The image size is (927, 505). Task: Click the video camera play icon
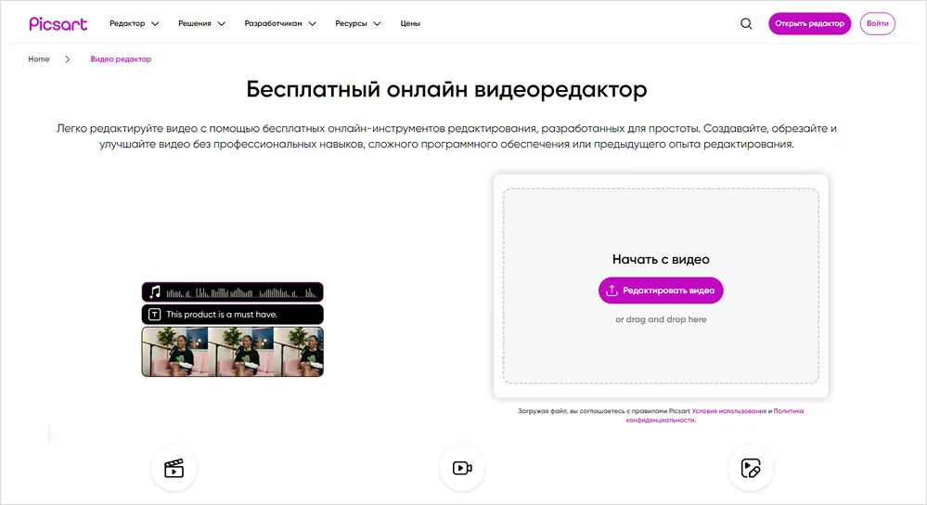coord(462,468)
